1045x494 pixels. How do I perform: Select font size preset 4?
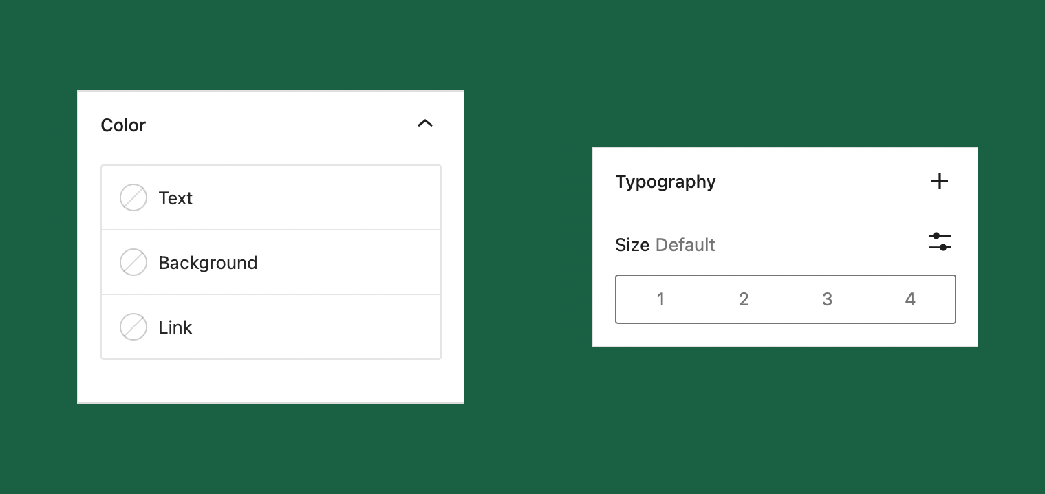(x=909, y=299)
